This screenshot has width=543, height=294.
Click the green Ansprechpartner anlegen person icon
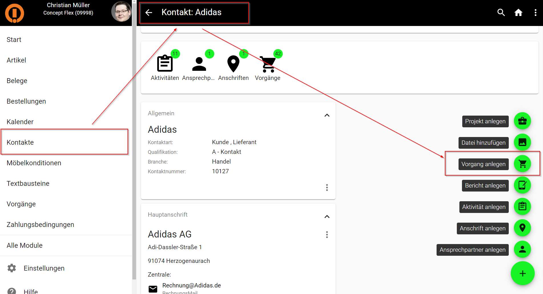pyautogui.click(x=522, y=249)
